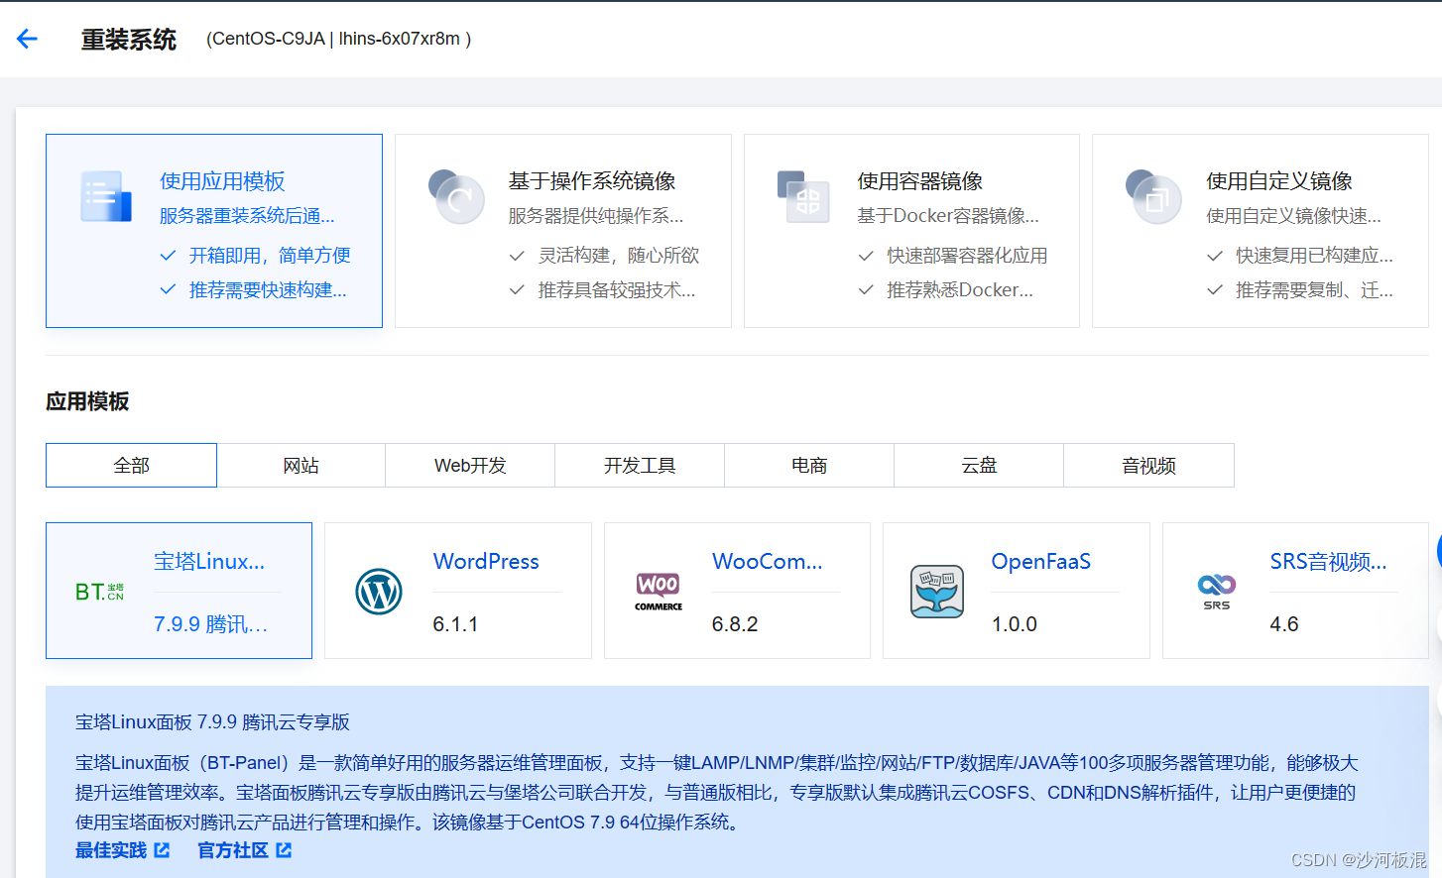Click WooCommerce version 6.8.2
The width and height of the screenshot is (1442, 878).
click(x=735, y=624)
